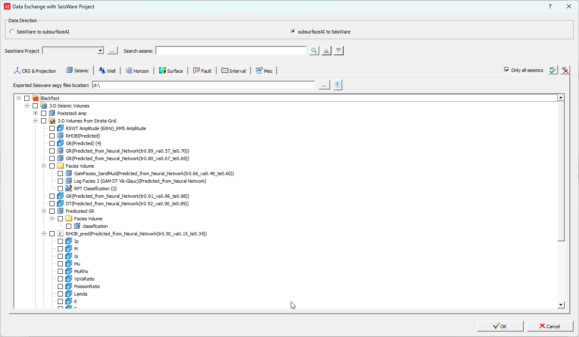Collapse the RHOB_pred node
Screen dimensions: 579x337
coord(44,234)
